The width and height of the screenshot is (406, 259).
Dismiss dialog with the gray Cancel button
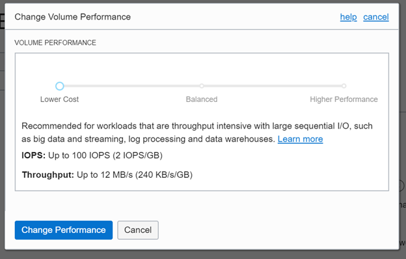click(x=138, y=230)
